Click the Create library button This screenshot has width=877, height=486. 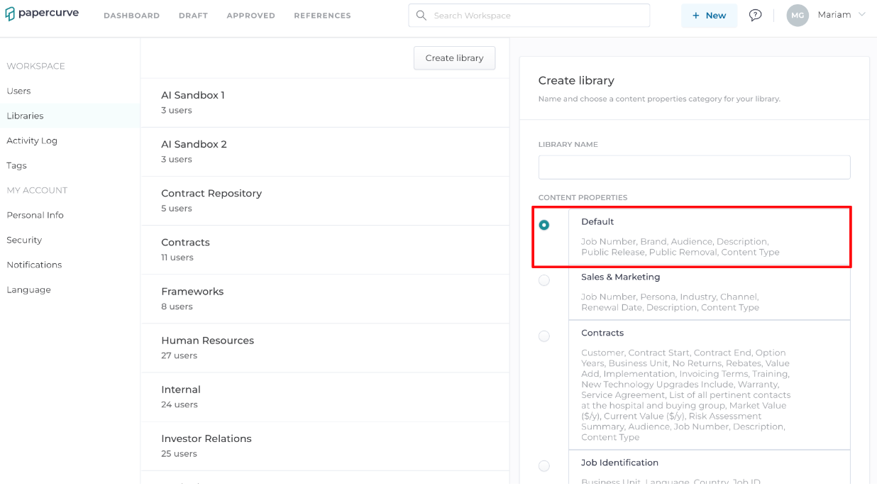pos(454,58)
